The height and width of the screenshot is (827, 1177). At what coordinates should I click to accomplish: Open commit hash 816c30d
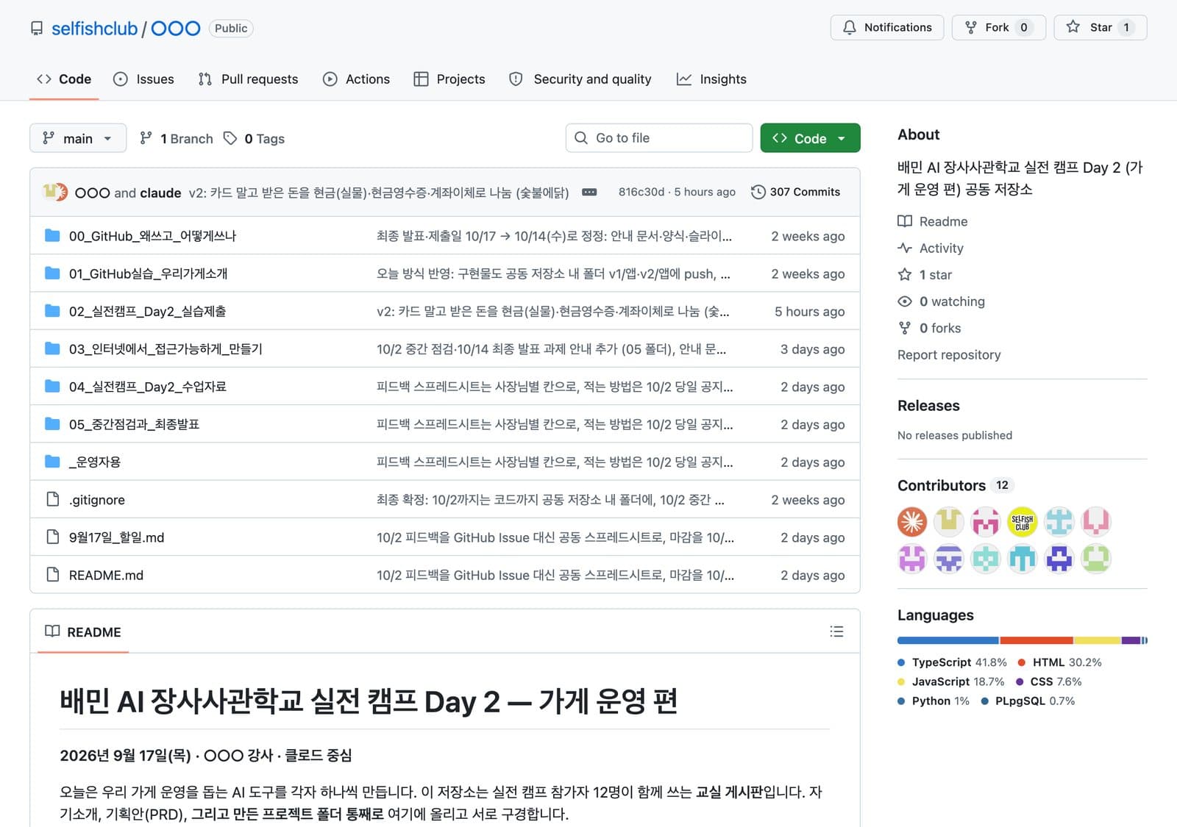click(641, 192)
